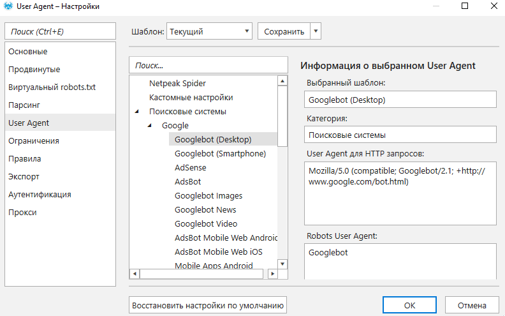The width and height of the screenshot is (505, 316).
Task: Open the Основные settings section
Action: coord(60,51)
